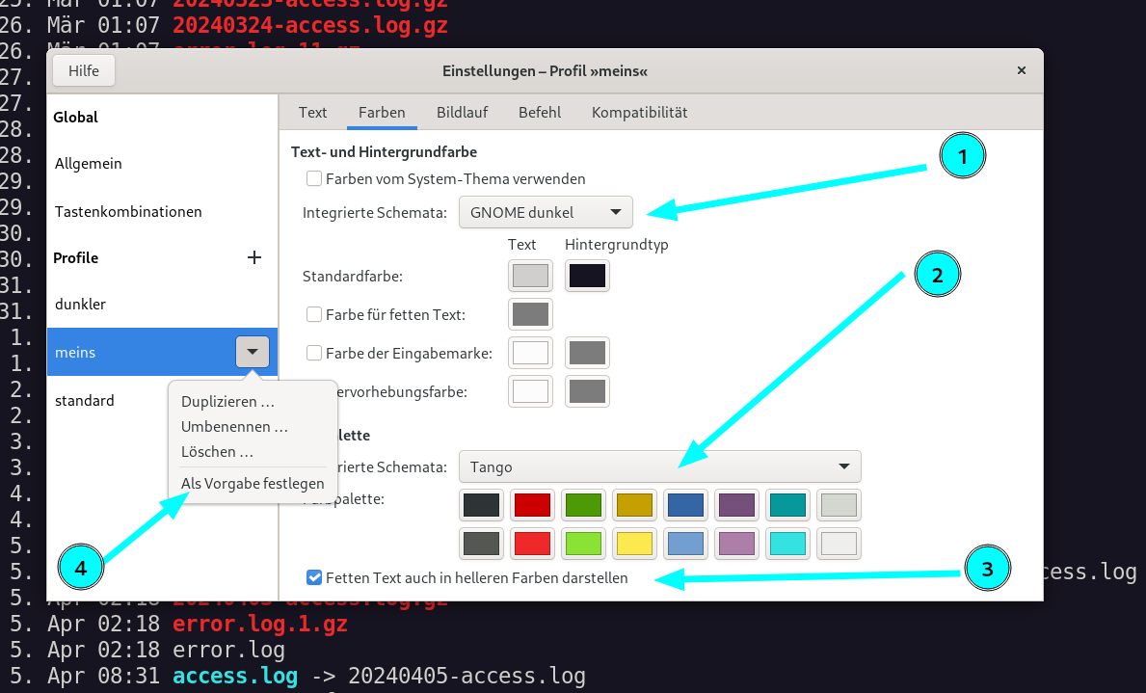Open the 'GNOME dunkel' scheme dropdown
This screenshot has width=1146, height=693.
pyautogui.click(x=546, y=213)
